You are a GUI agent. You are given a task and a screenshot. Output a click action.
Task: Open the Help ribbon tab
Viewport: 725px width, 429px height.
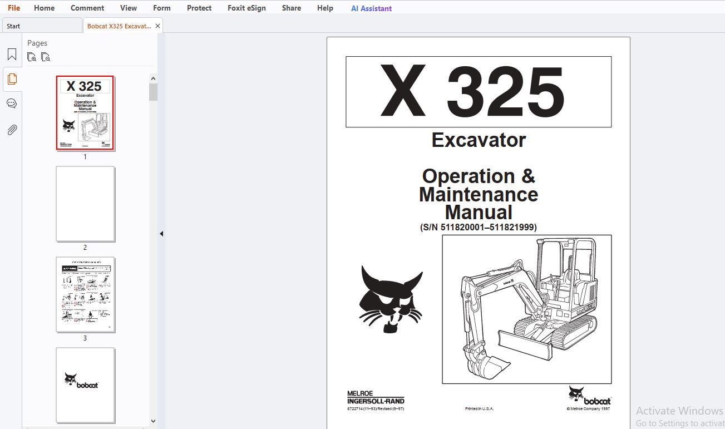(325, 8)
